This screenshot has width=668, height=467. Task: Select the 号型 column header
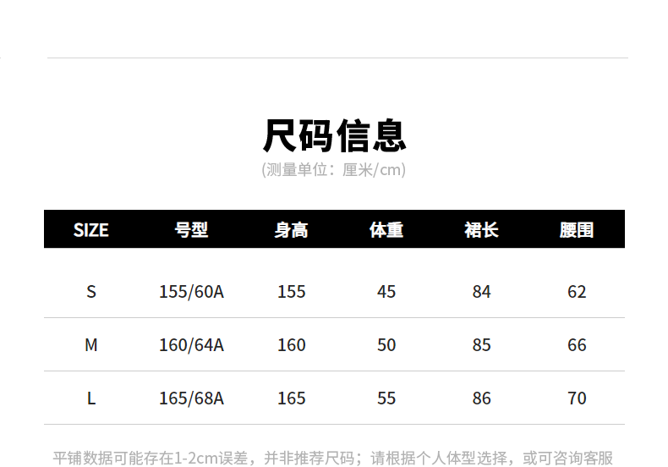(191, 229)
